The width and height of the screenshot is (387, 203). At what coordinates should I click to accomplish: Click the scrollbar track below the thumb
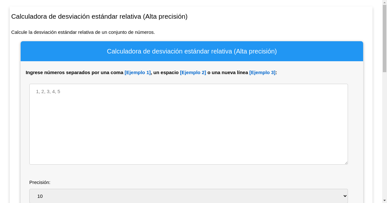coord(385,129)
